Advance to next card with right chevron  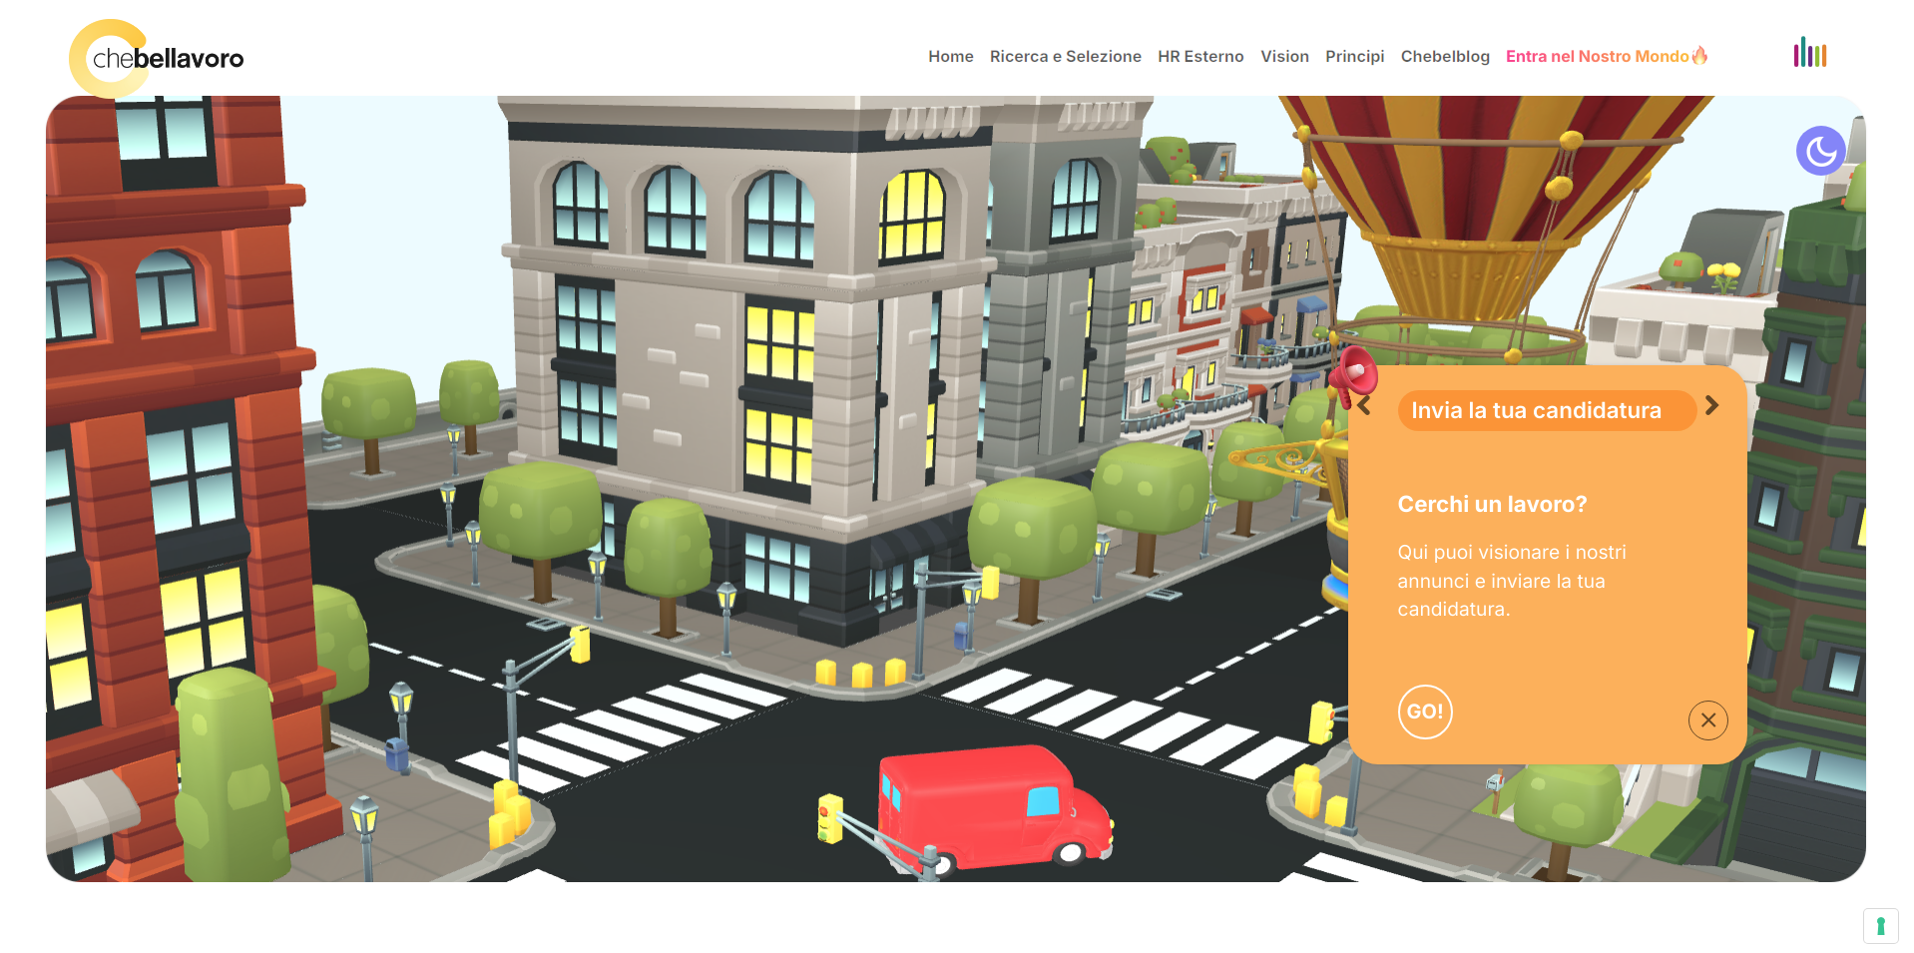1712,405
